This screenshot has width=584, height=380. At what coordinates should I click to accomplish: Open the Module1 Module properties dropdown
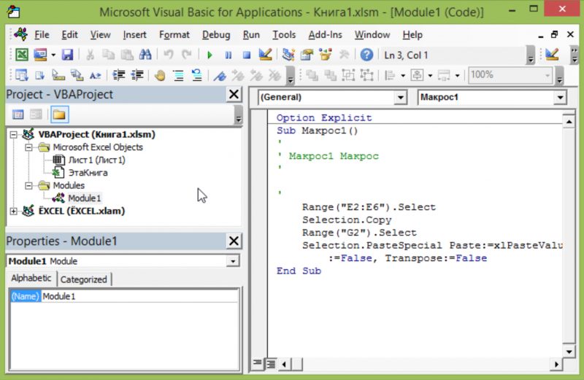[x=233, y=261]
